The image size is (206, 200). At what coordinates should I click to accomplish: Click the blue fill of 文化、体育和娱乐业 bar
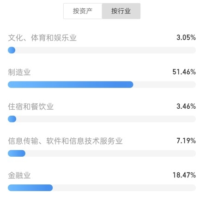click(12, 50)
